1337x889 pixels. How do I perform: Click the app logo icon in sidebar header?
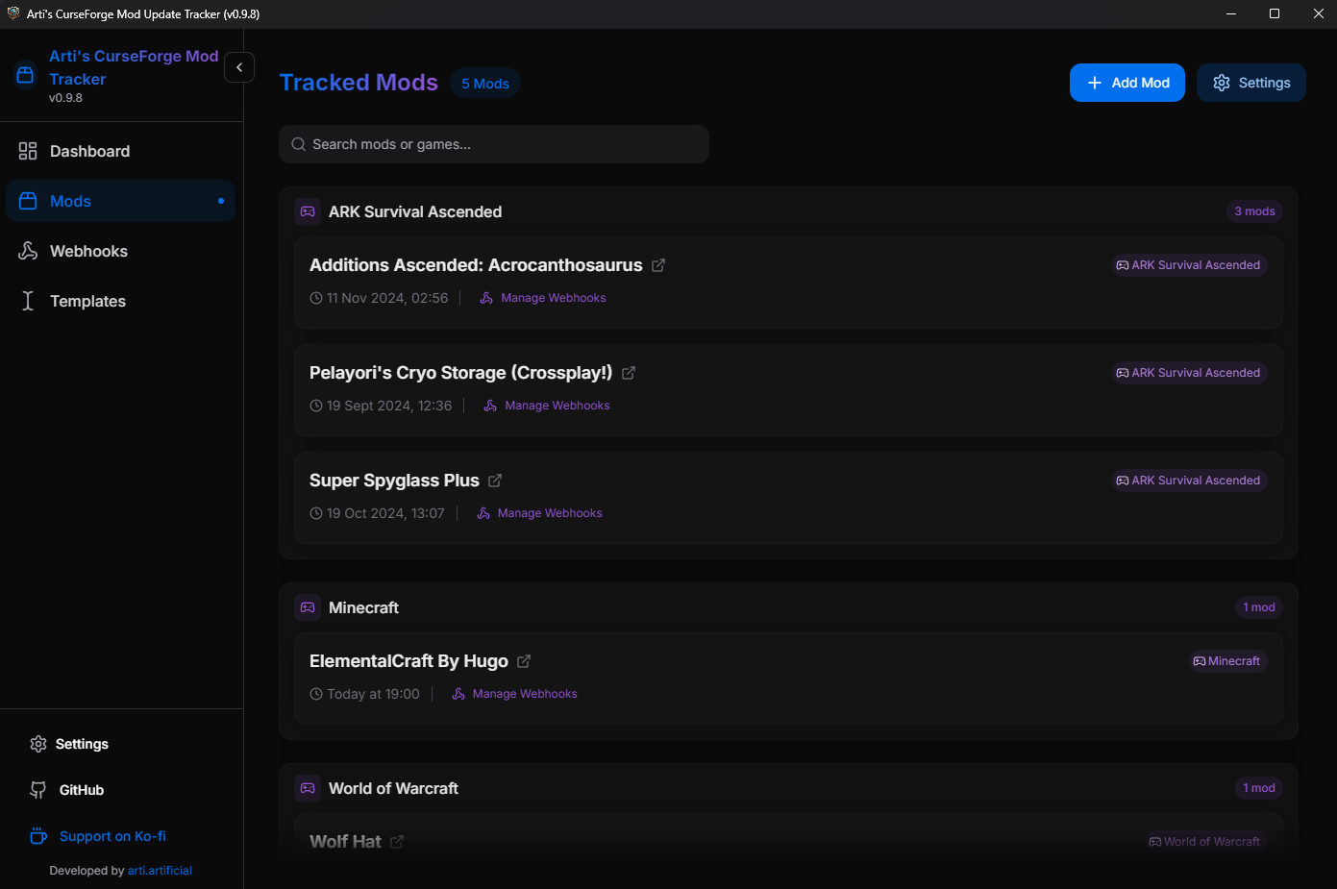tap(26, 75)
